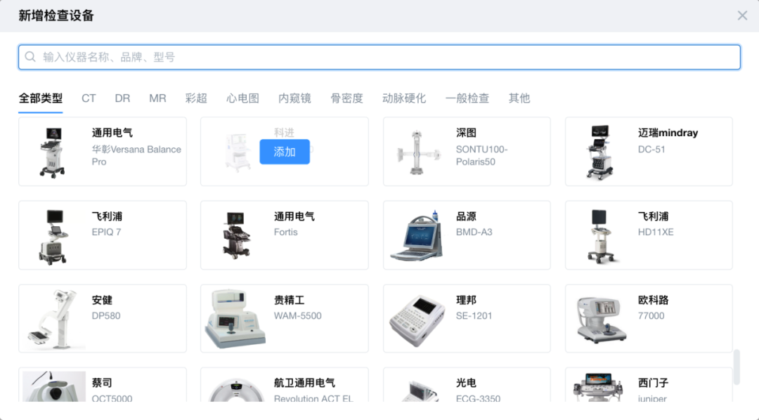759x420 pixels.
Task: Click the 华彰Versana Balance Pro model text
Action: point(136,155)
